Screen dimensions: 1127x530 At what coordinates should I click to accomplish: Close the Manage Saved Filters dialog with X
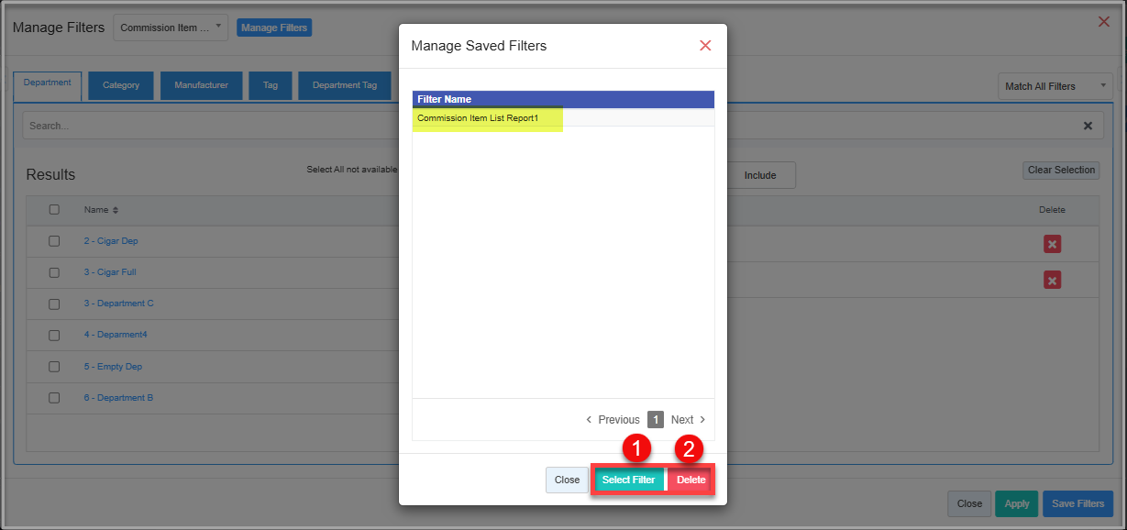(x=705, y=45)
